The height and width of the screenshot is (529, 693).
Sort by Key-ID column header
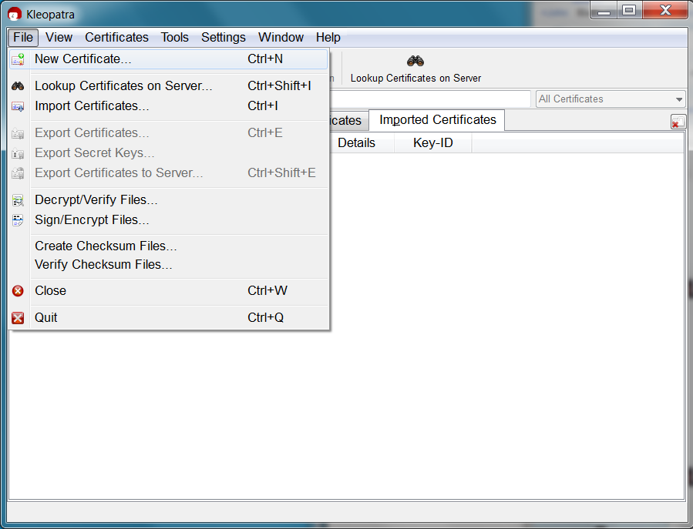coord(432,143)
